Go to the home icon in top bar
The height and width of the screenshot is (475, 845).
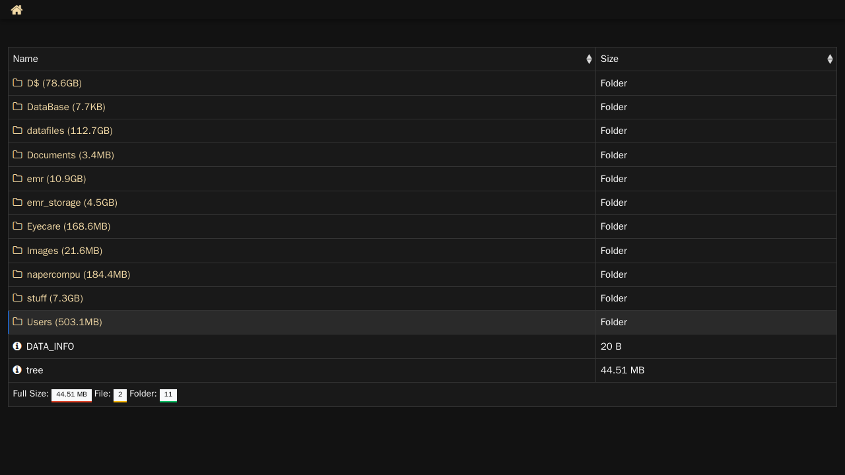point(17,10)
